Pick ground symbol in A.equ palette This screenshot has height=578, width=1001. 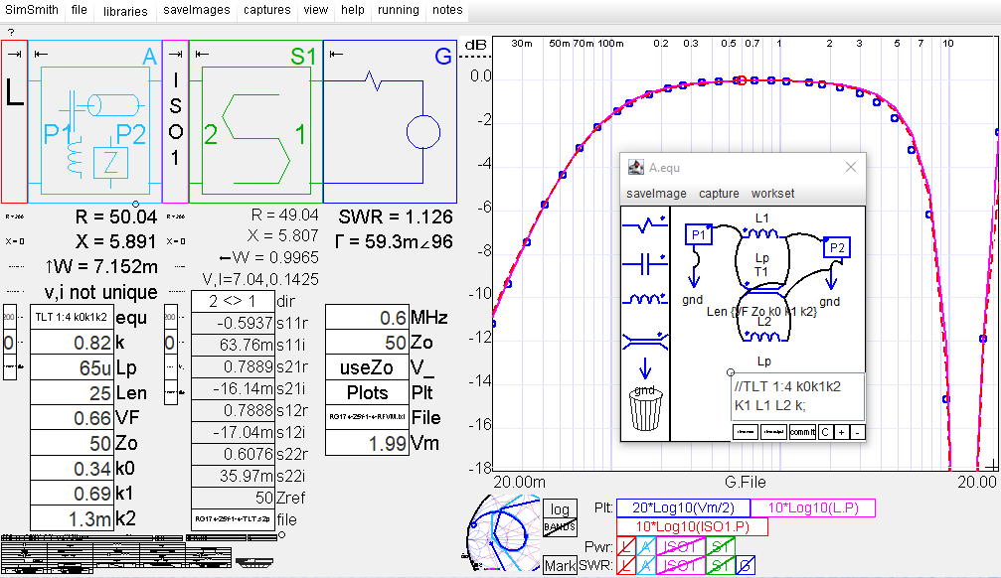point(645,368)
